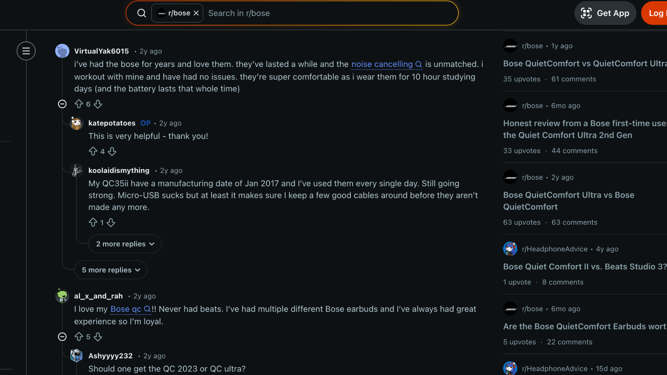
Task: Click r/HeadphoneAdvice community avatar
Action: click(x=510, y=249)
